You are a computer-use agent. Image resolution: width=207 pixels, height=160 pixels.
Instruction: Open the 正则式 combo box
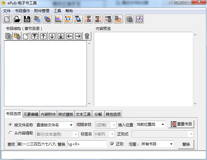pos(163,134)
